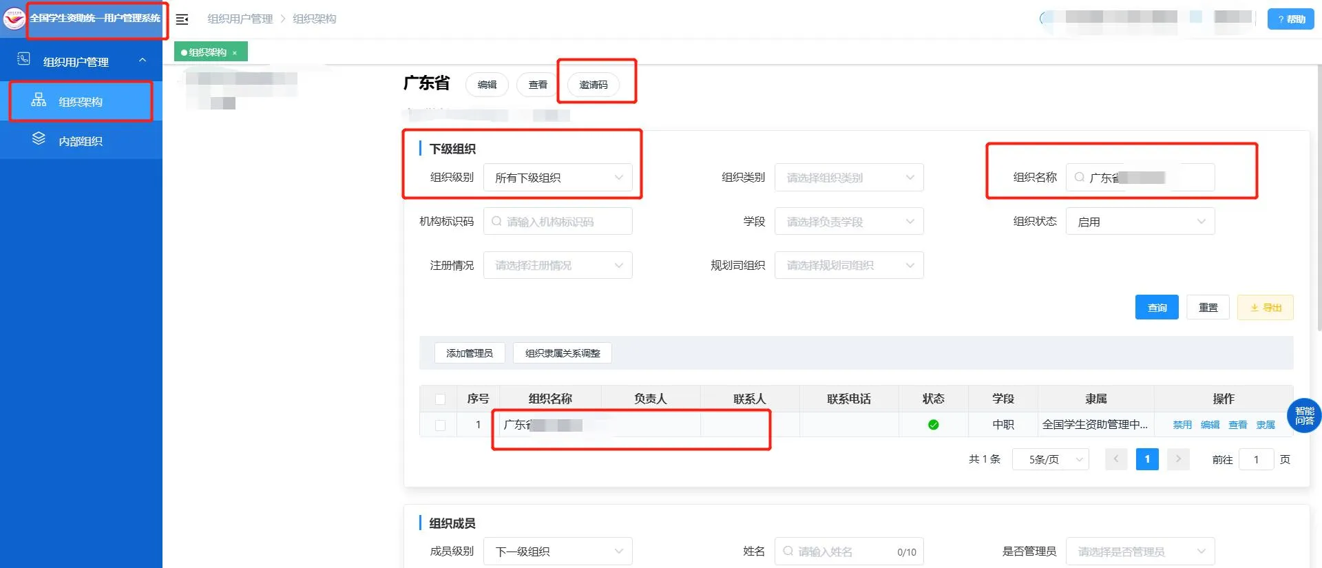Click the system logo in top-left corner
This screenshot has width=1322, height=568.
coord(14,19)
